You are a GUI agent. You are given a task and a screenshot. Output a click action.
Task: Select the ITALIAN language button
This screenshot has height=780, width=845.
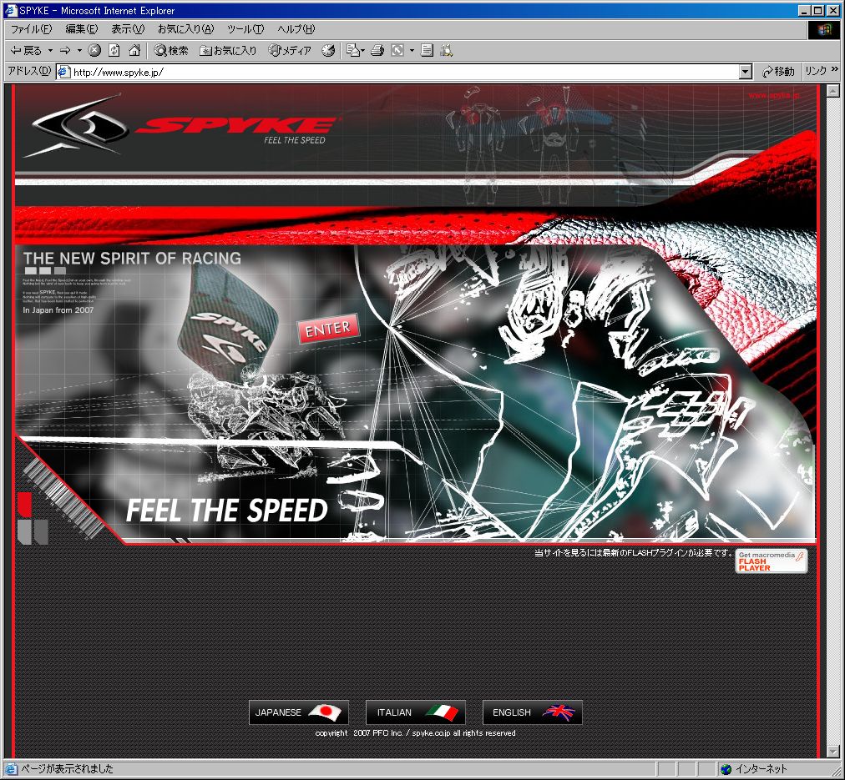(x=416, y=712)
